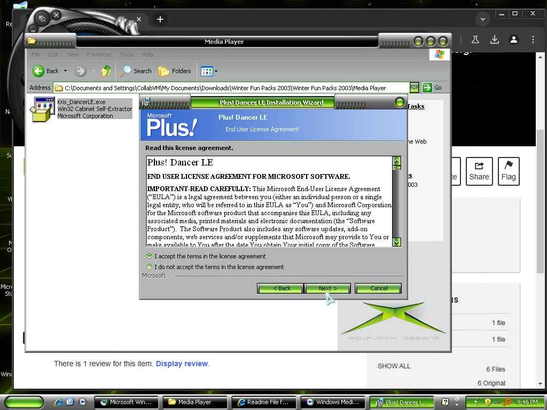Click the installer icon in the wizard title bar
This screenshot has width=547, height=410.
146,102
